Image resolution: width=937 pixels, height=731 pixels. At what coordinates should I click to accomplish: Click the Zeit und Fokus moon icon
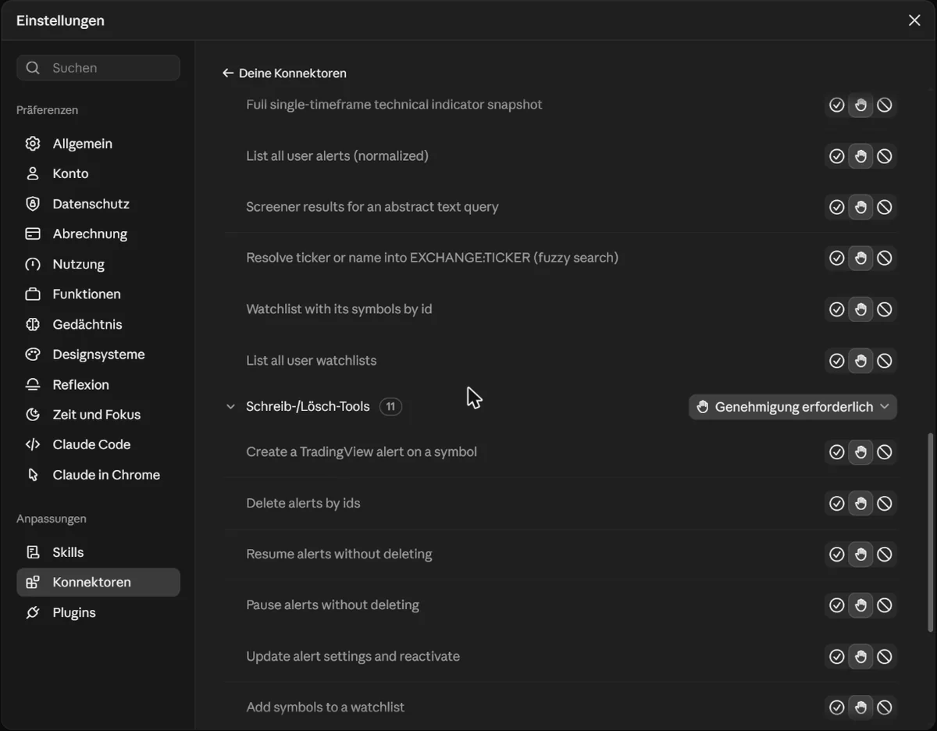coord(33,414)
